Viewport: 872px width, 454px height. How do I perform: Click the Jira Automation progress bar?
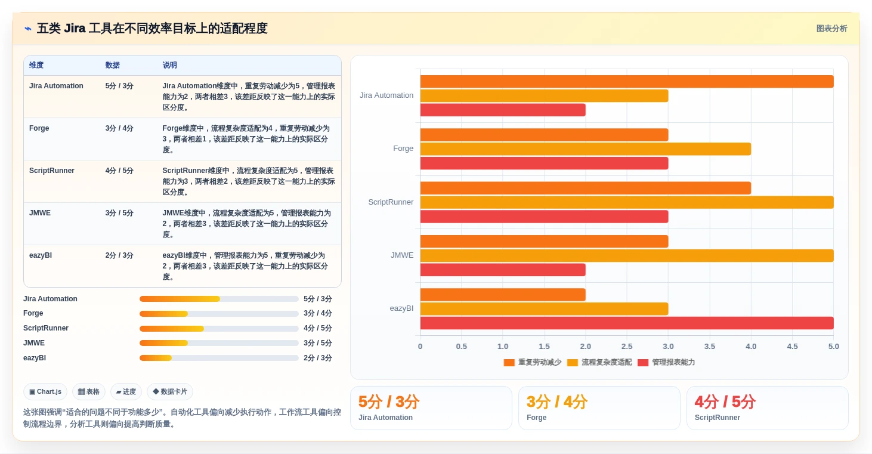[x=219, y=299]
